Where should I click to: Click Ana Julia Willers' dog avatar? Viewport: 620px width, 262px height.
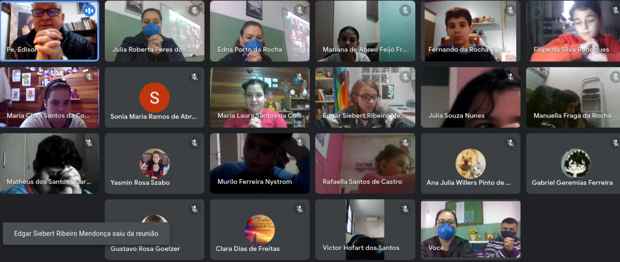click(x=471, y=164)
